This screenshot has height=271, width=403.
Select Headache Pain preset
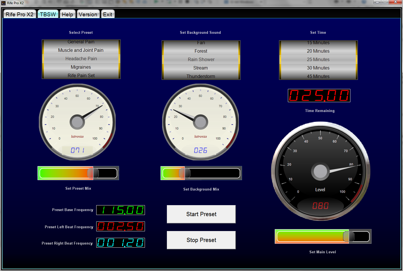click(x=81, y=59)
